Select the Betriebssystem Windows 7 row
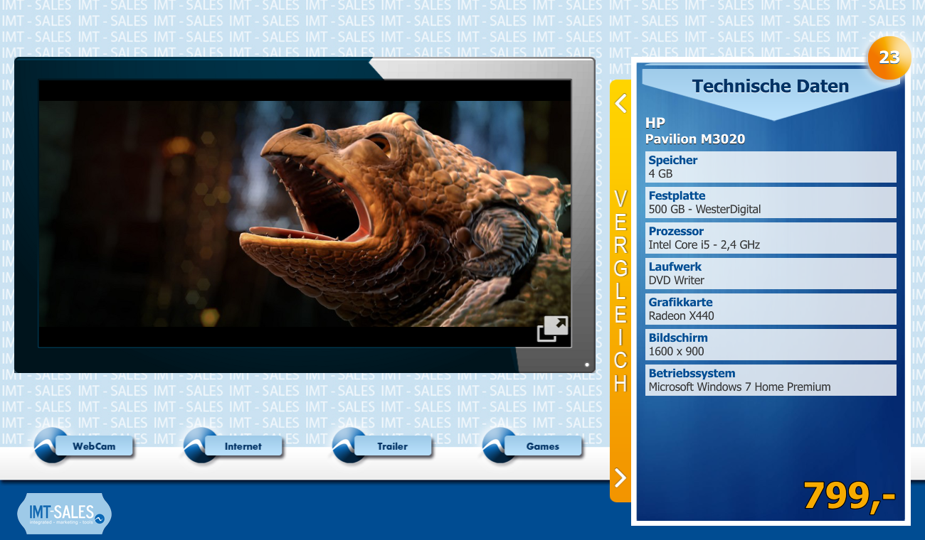 point(771,380)
